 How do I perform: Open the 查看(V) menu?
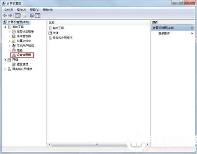[x=34, y=10]
